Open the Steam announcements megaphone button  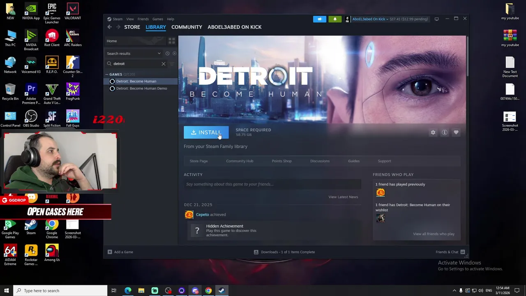320,19
